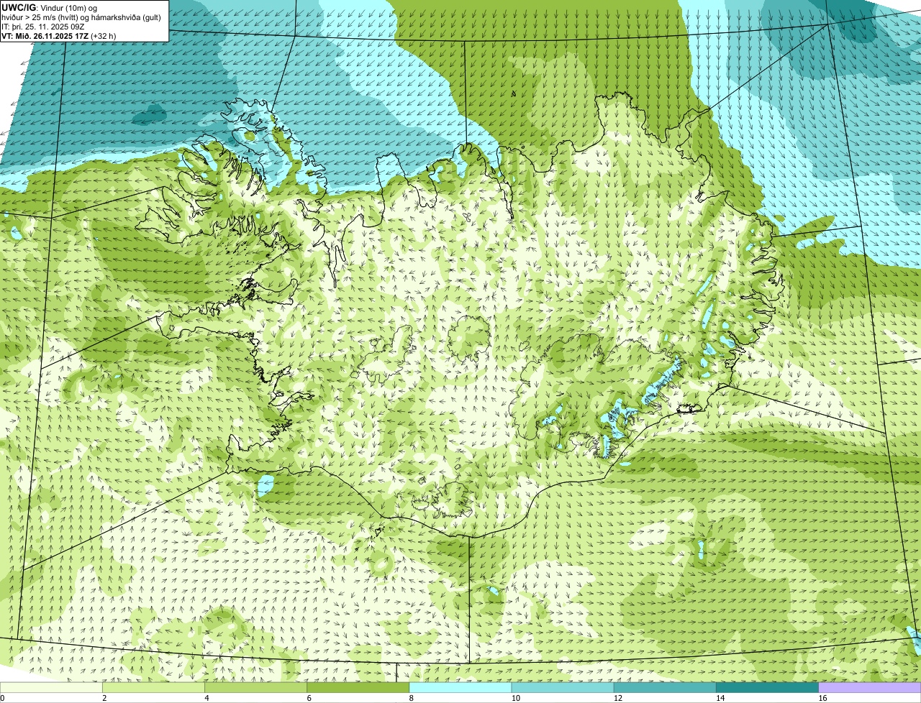Pick the 12–14 m/s teal legend swatch
The image size is (921, 703).
point(665,687)
